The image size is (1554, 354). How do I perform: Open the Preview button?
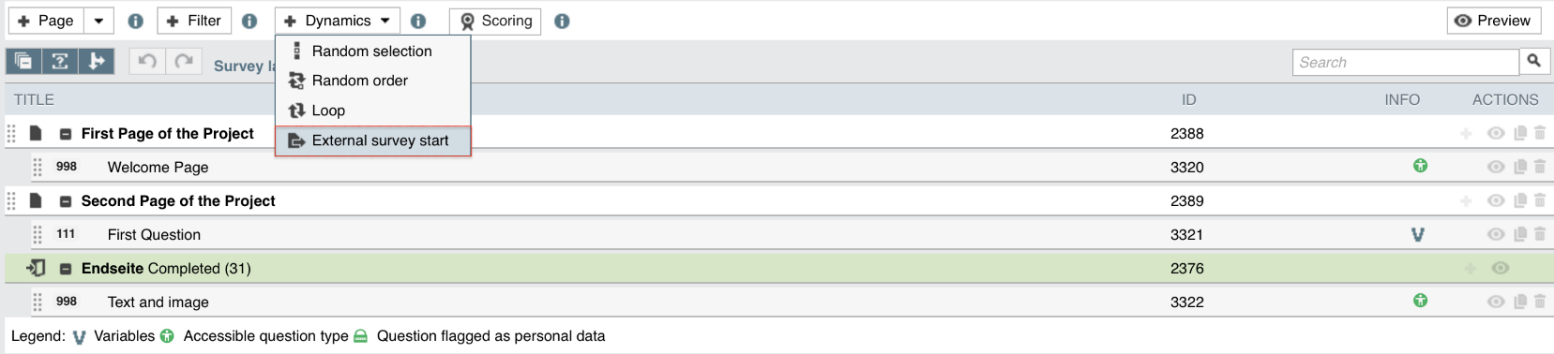click(1492, 21)
